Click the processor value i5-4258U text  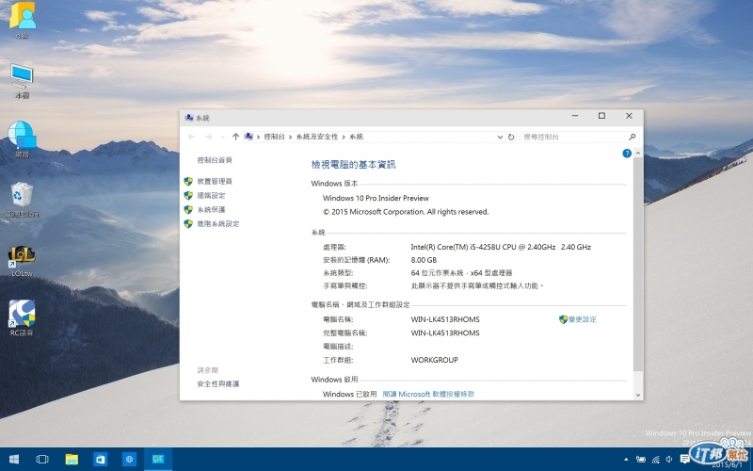click(x=501, y=247)
